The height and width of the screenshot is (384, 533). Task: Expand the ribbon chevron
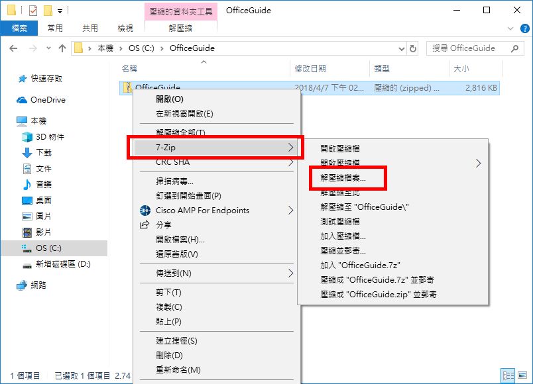[x=510, y=28]
